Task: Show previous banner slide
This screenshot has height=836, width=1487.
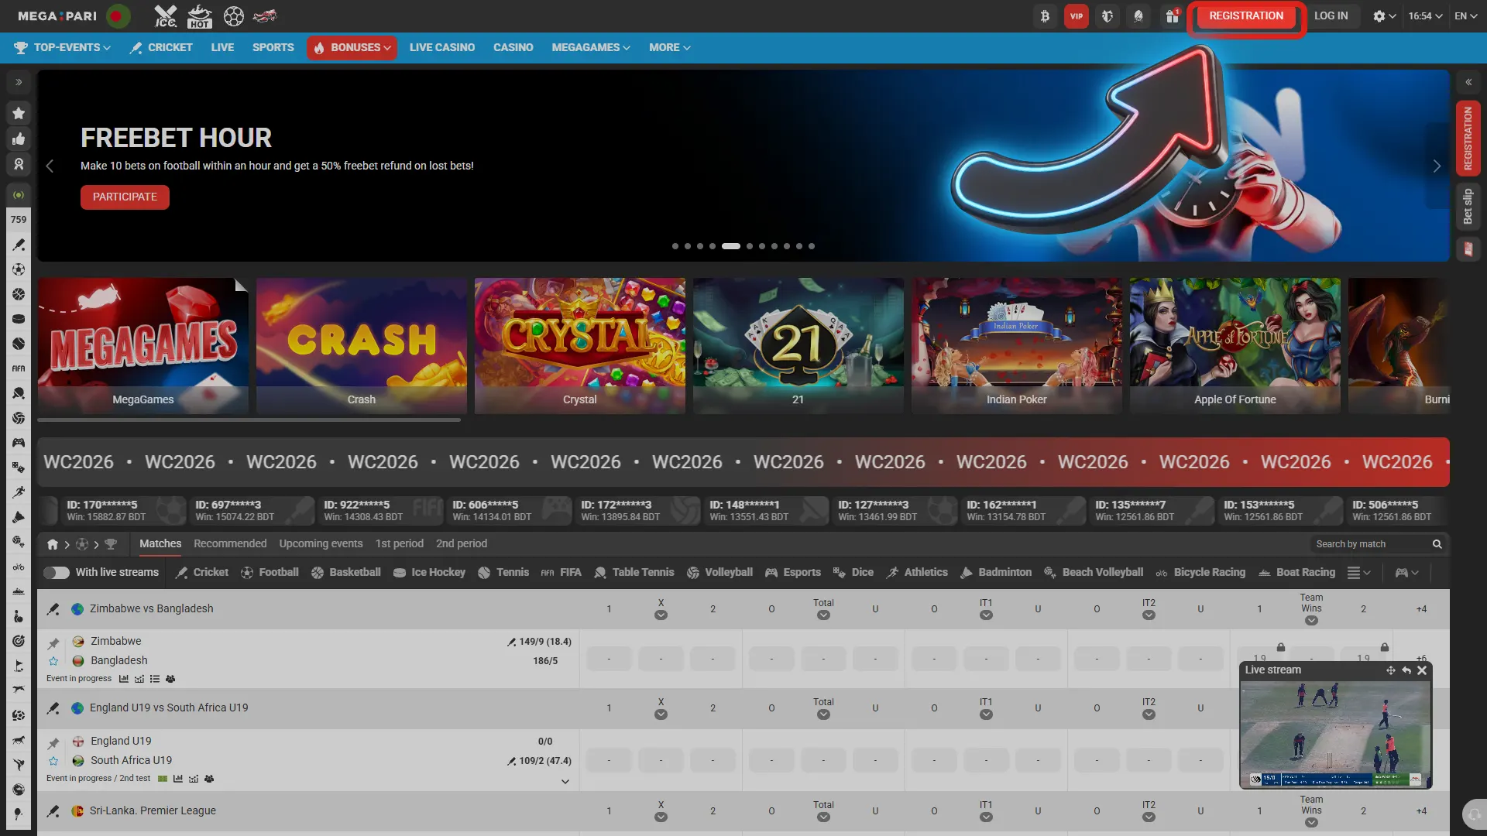Action: pos(50,166)
